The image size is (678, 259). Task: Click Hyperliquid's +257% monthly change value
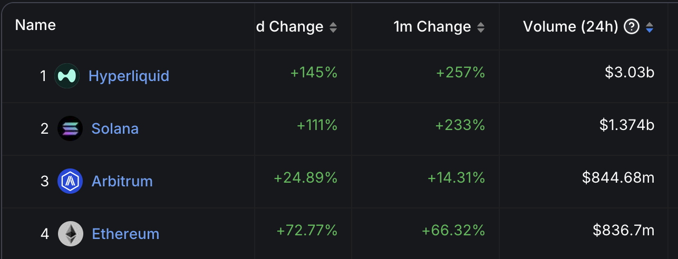[460, 73]
